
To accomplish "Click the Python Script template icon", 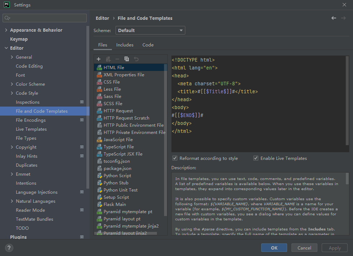I will 100,176.
